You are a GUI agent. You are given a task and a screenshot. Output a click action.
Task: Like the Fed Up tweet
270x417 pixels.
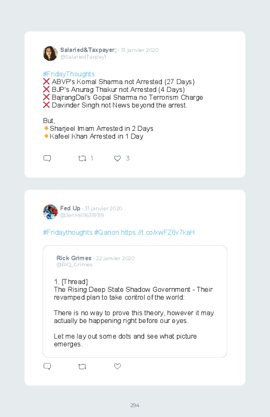(x=117, y=366)
